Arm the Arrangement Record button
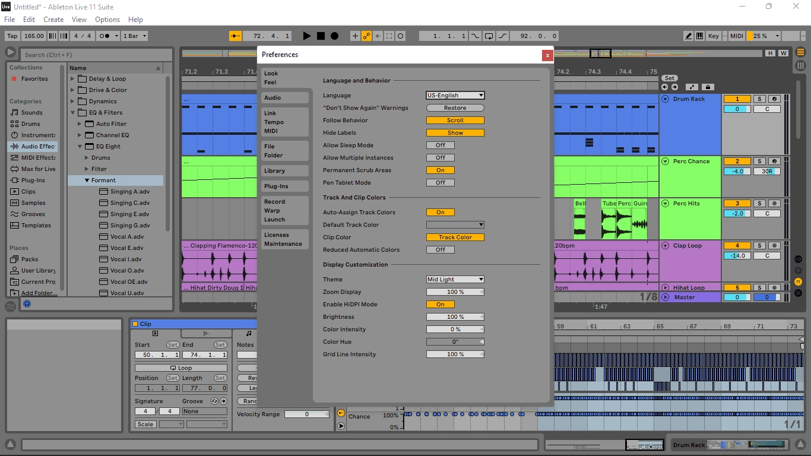This screenshot has height=456, width=811. (x=334, y=36)
